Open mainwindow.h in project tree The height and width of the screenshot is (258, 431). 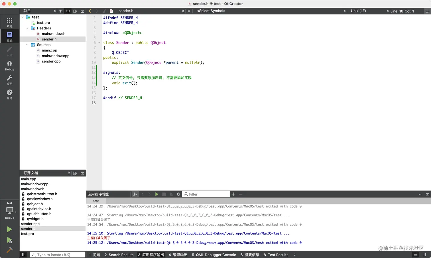(54, 34)
